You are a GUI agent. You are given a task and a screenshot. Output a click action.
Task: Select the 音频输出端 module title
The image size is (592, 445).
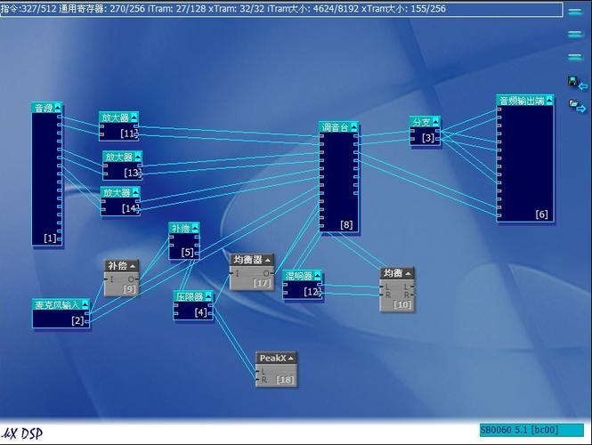tap(522, 101)
